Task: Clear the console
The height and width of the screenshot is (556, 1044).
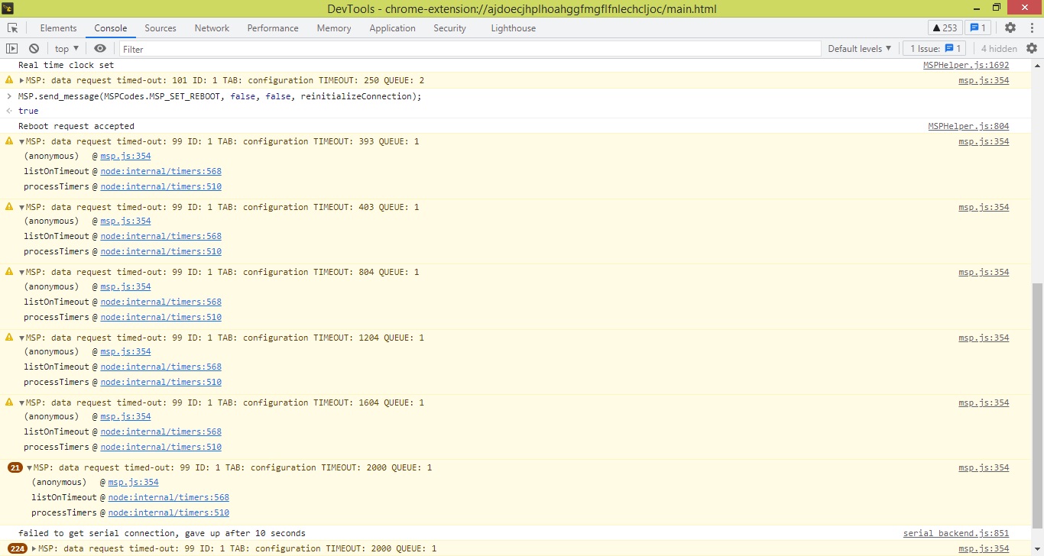Action: point(33,48)
